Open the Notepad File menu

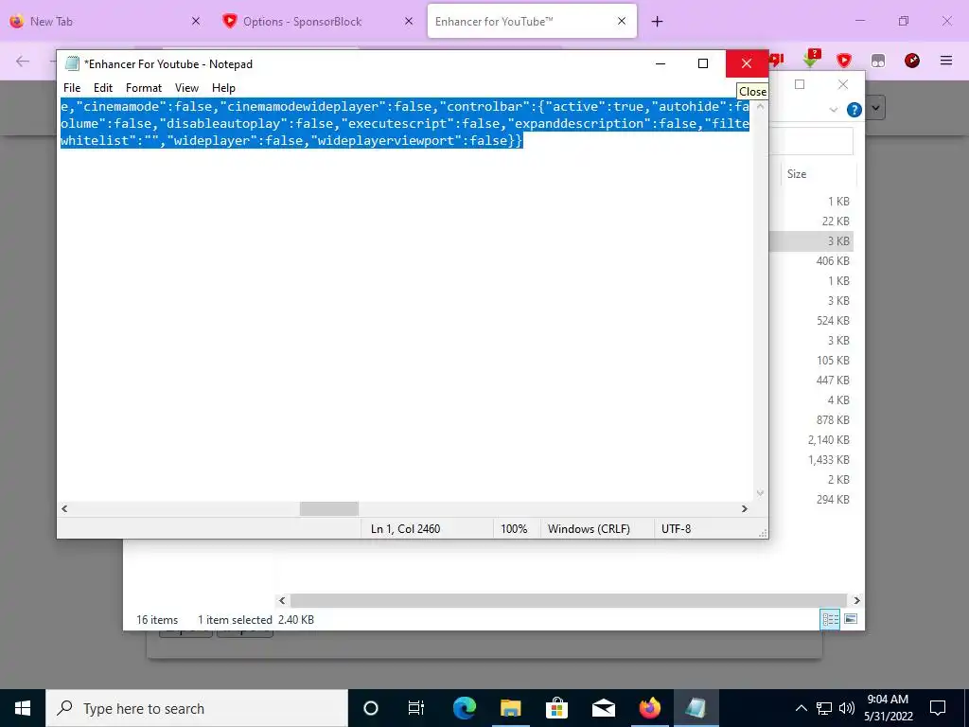pos(72,88)
